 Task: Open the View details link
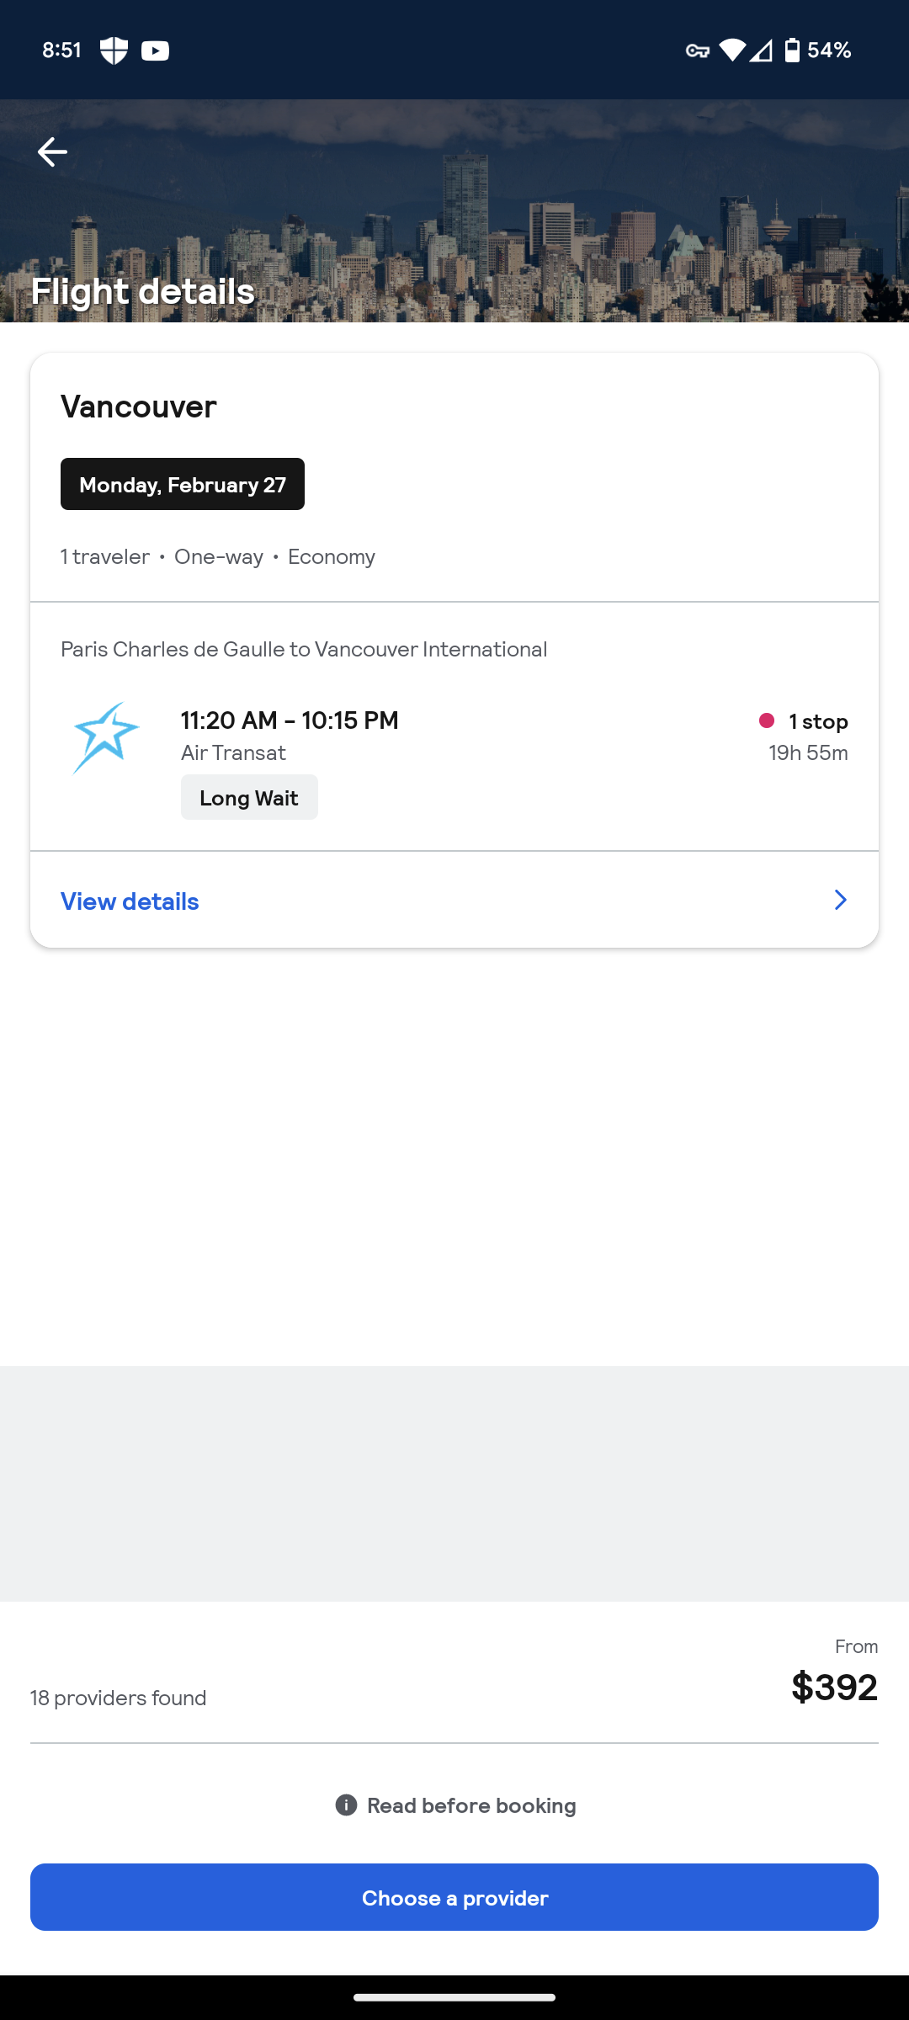[130, 901]
